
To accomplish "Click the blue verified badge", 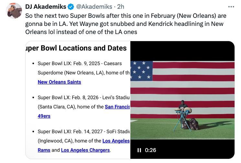I will pos(71,7).
